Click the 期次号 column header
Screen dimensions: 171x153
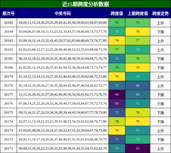(8, 13)
